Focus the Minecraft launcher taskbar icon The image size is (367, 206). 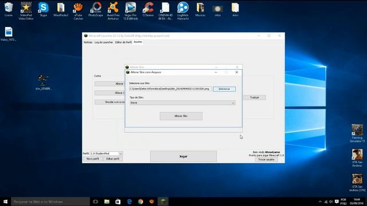pos(163,201)
